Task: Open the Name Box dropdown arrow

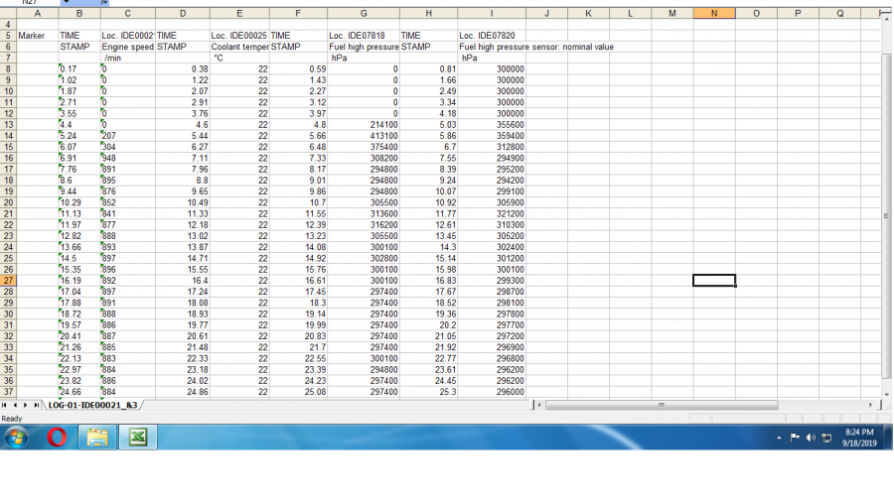Action: (x=66, y=3)
